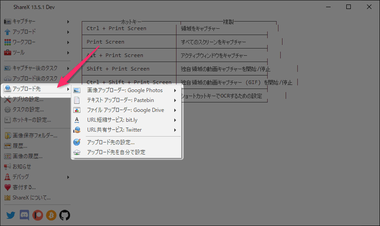Open 画像保存フォルダー... from the sidebar
The width and height of the screenshot is (380, 226).
point(35,136)
